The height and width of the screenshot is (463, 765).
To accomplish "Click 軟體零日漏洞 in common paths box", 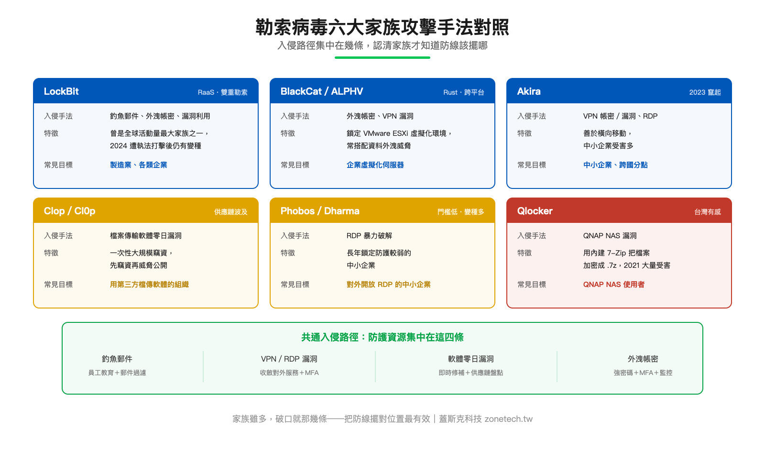I will [471, 359].
